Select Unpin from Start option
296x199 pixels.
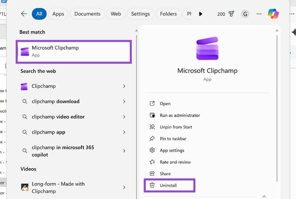[x=176, y=127]
